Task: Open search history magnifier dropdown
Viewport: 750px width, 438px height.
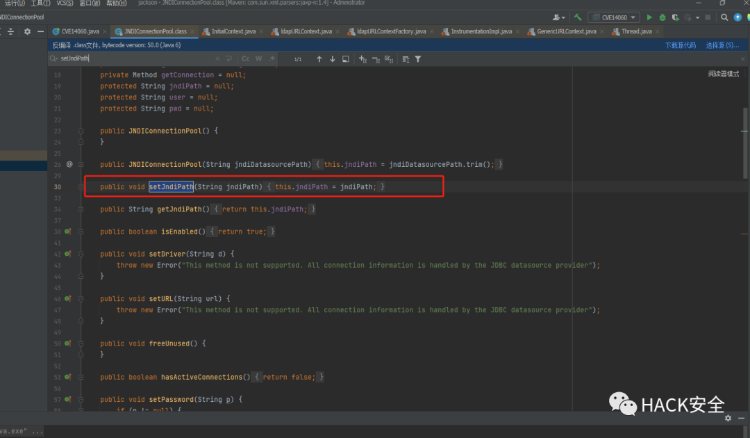Action: pyautogui.click(x=53, y=58)
